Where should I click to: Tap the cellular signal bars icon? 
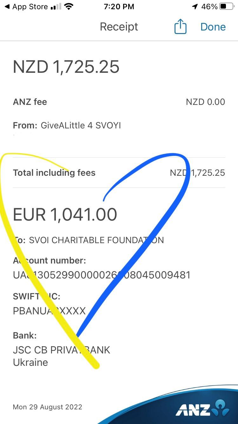click(56, 7)
